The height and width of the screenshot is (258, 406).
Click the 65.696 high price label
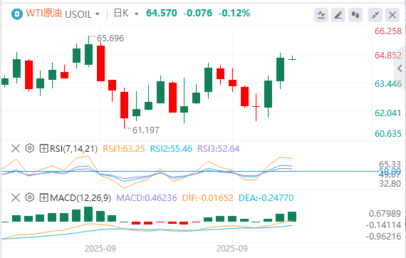tap(110, 38)
